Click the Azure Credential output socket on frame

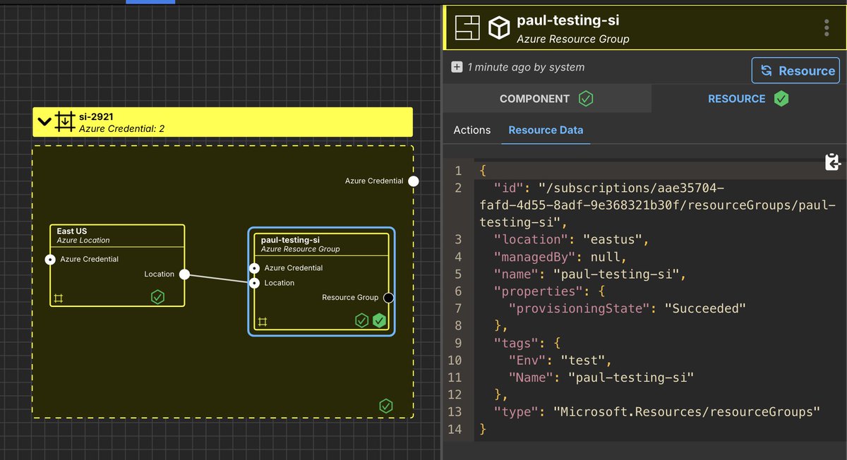pyautogui.click(x=414, y=181)
